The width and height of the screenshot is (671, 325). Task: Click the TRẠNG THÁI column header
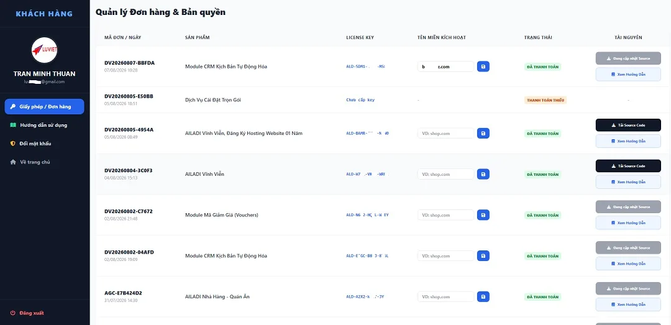coord(538,38)
